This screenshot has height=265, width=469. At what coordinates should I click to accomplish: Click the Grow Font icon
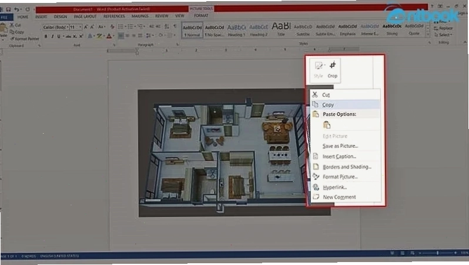pyautogui.click(x=86, y=27)
